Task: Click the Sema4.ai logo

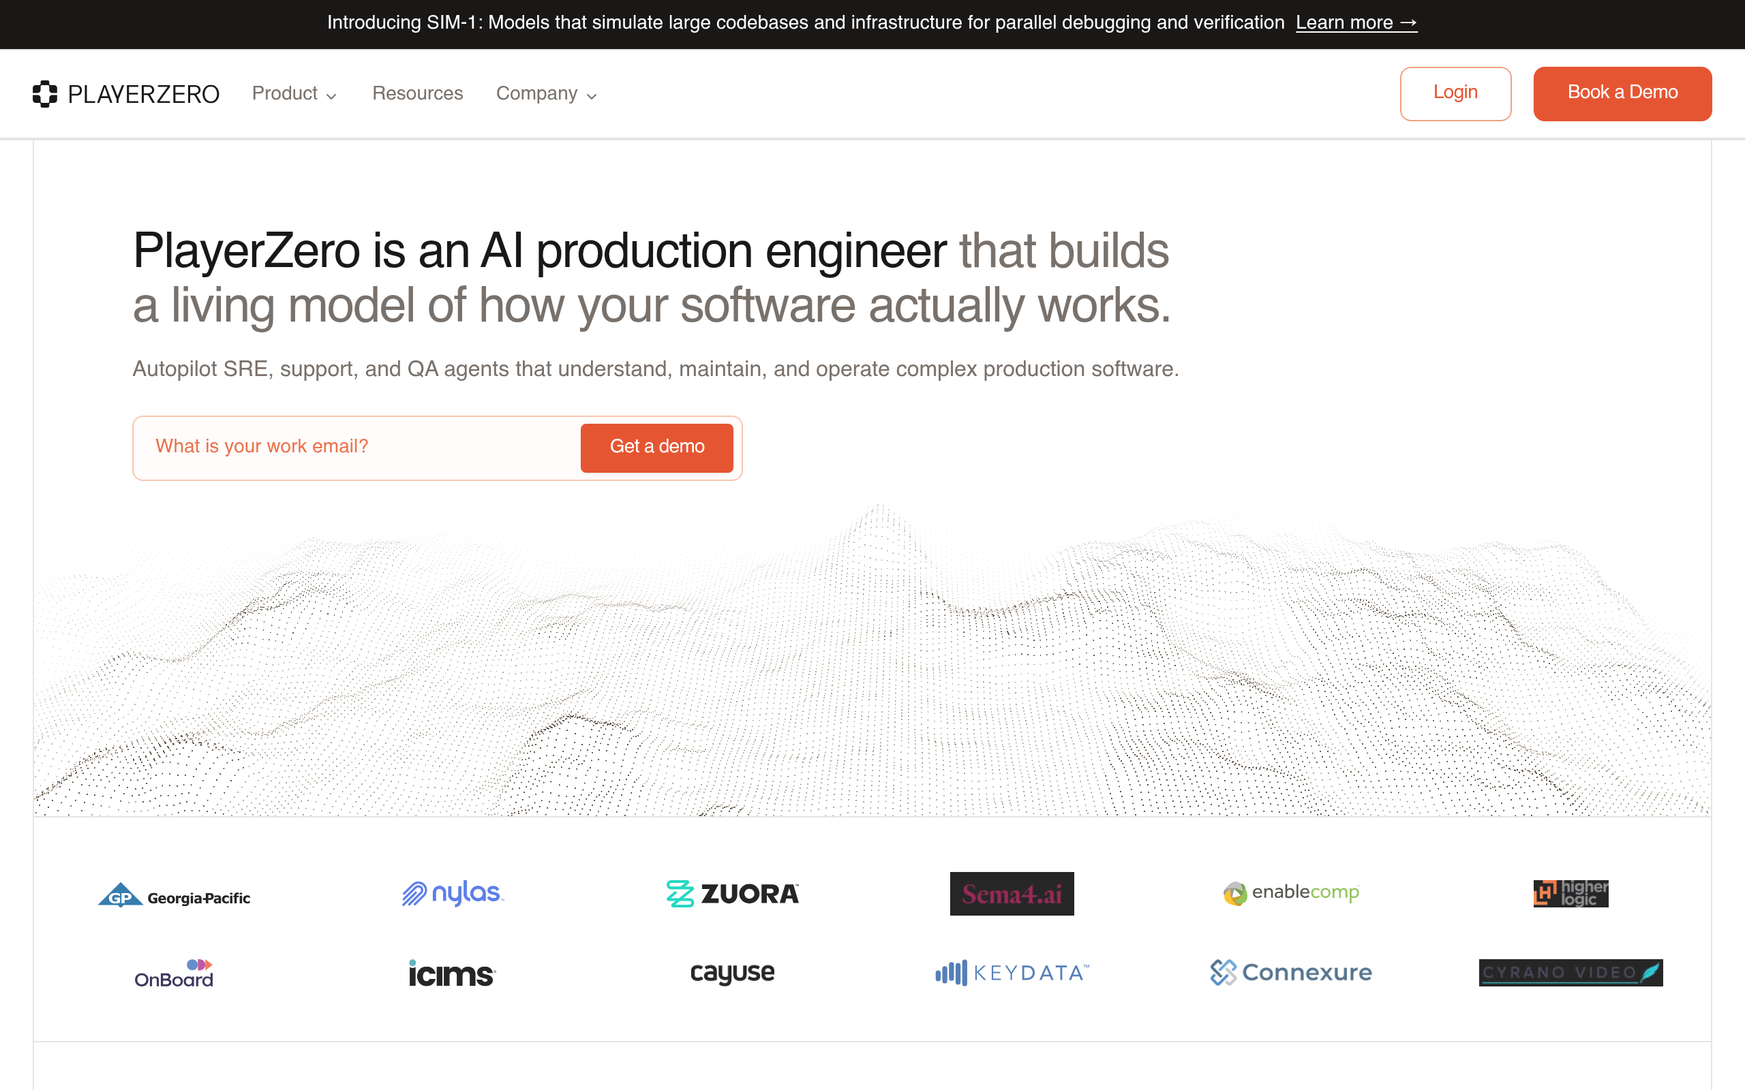Action: point(1012,894)
